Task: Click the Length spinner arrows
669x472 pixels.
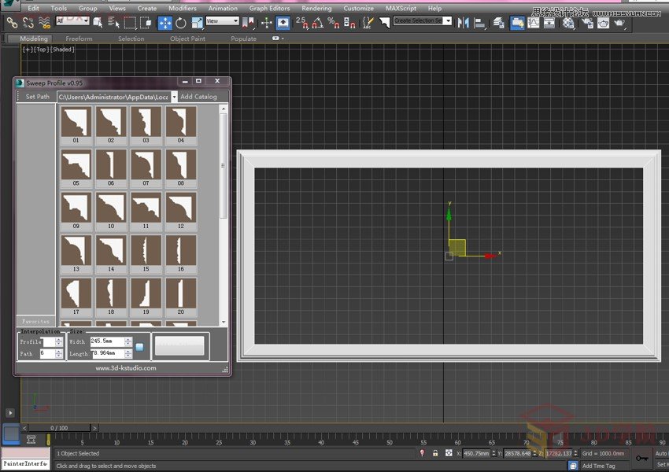Action: [128, 353]
